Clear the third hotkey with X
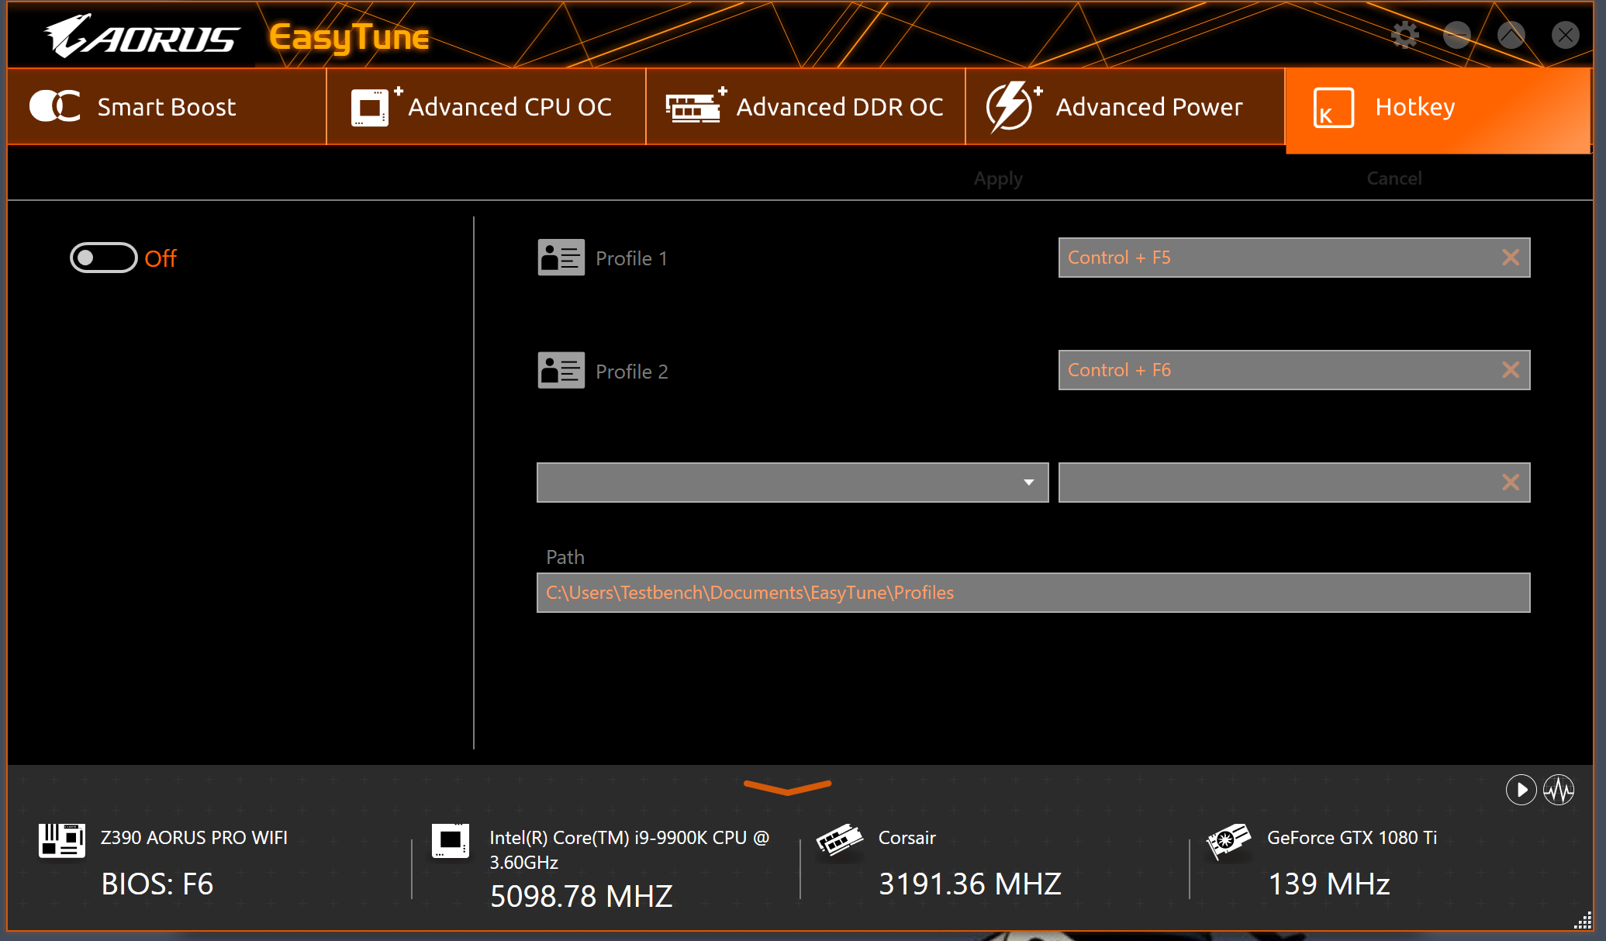This screenshot has height=941, width=1606. click(x=1510, y=483)
